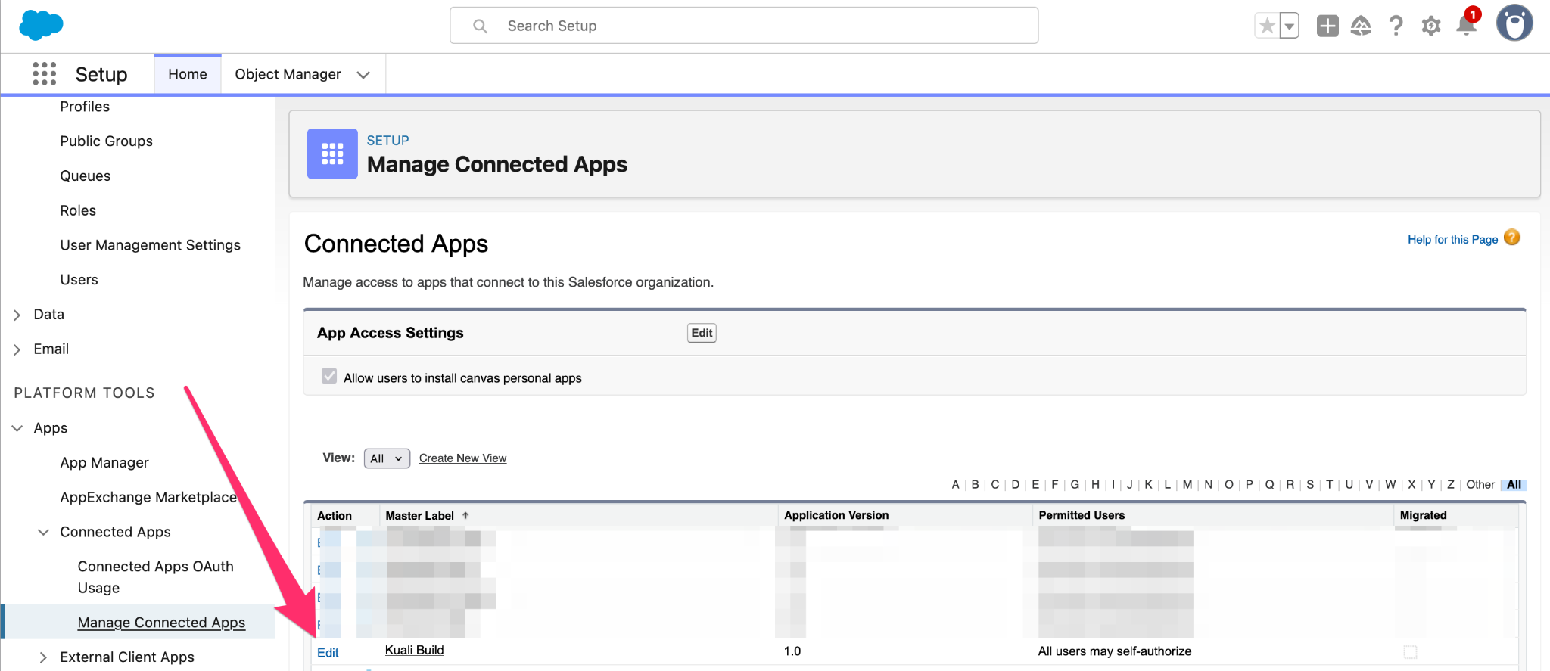The width and height of the screenshot is (1550, 671).
Task: Click the '1.0' version cell
Action: 792,651
